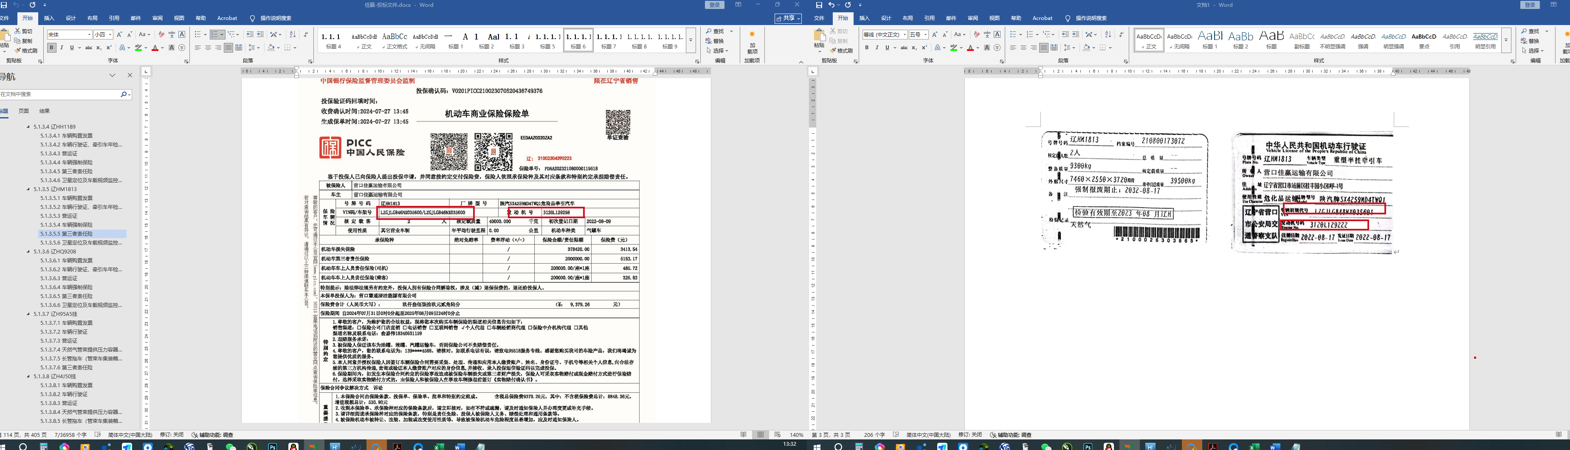Viewport: 1570px width, 450px height.
Task: Enclose characters (字 circle) in the right Word window
Action: 997,48
